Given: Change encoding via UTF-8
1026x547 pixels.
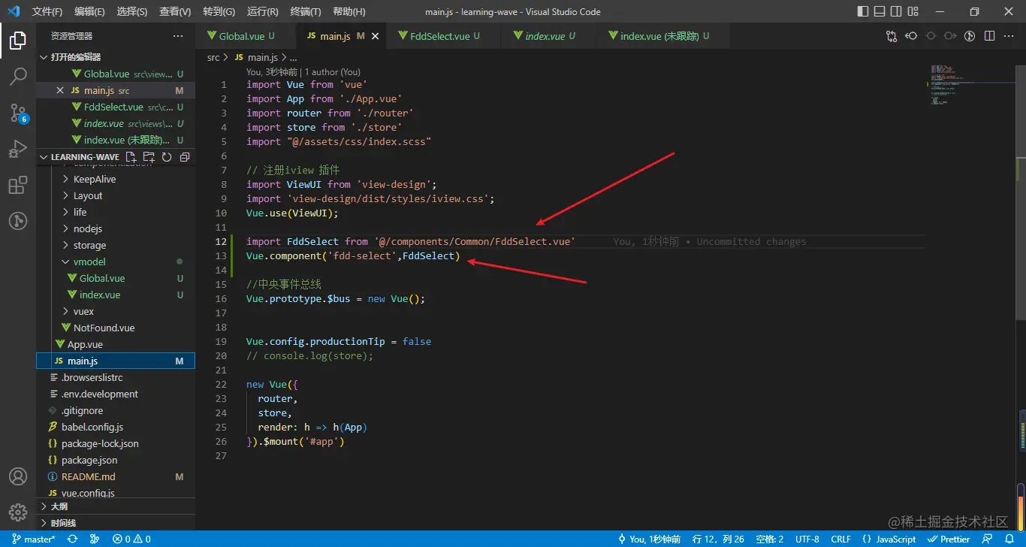Looking at the screenshot, I should pos(807,539).
